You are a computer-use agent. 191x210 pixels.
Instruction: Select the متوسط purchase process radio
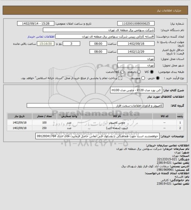[143, 78]
